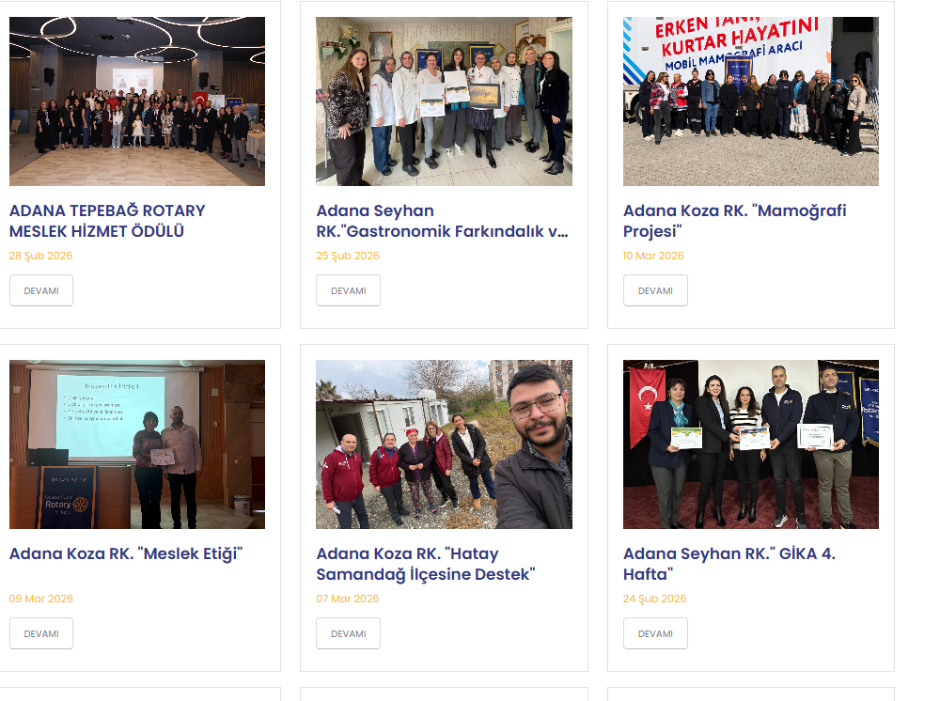
Task: Open the Adana Seyhan RK. Gastronomik Farkındalık title
Action: click(442, 221)
